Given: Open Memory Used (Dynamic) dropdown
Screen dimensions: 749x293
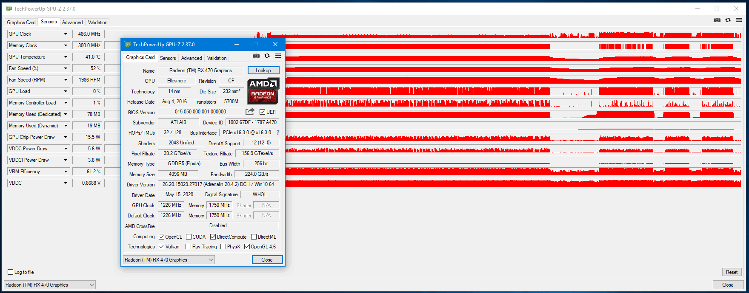Looking at the screenshot, I should (66, 126).
